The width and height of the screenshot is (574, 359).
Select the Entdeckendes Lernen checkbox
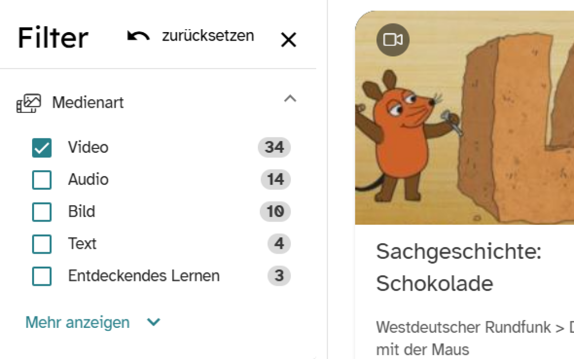pyautogui.click(x=42, y=276)
